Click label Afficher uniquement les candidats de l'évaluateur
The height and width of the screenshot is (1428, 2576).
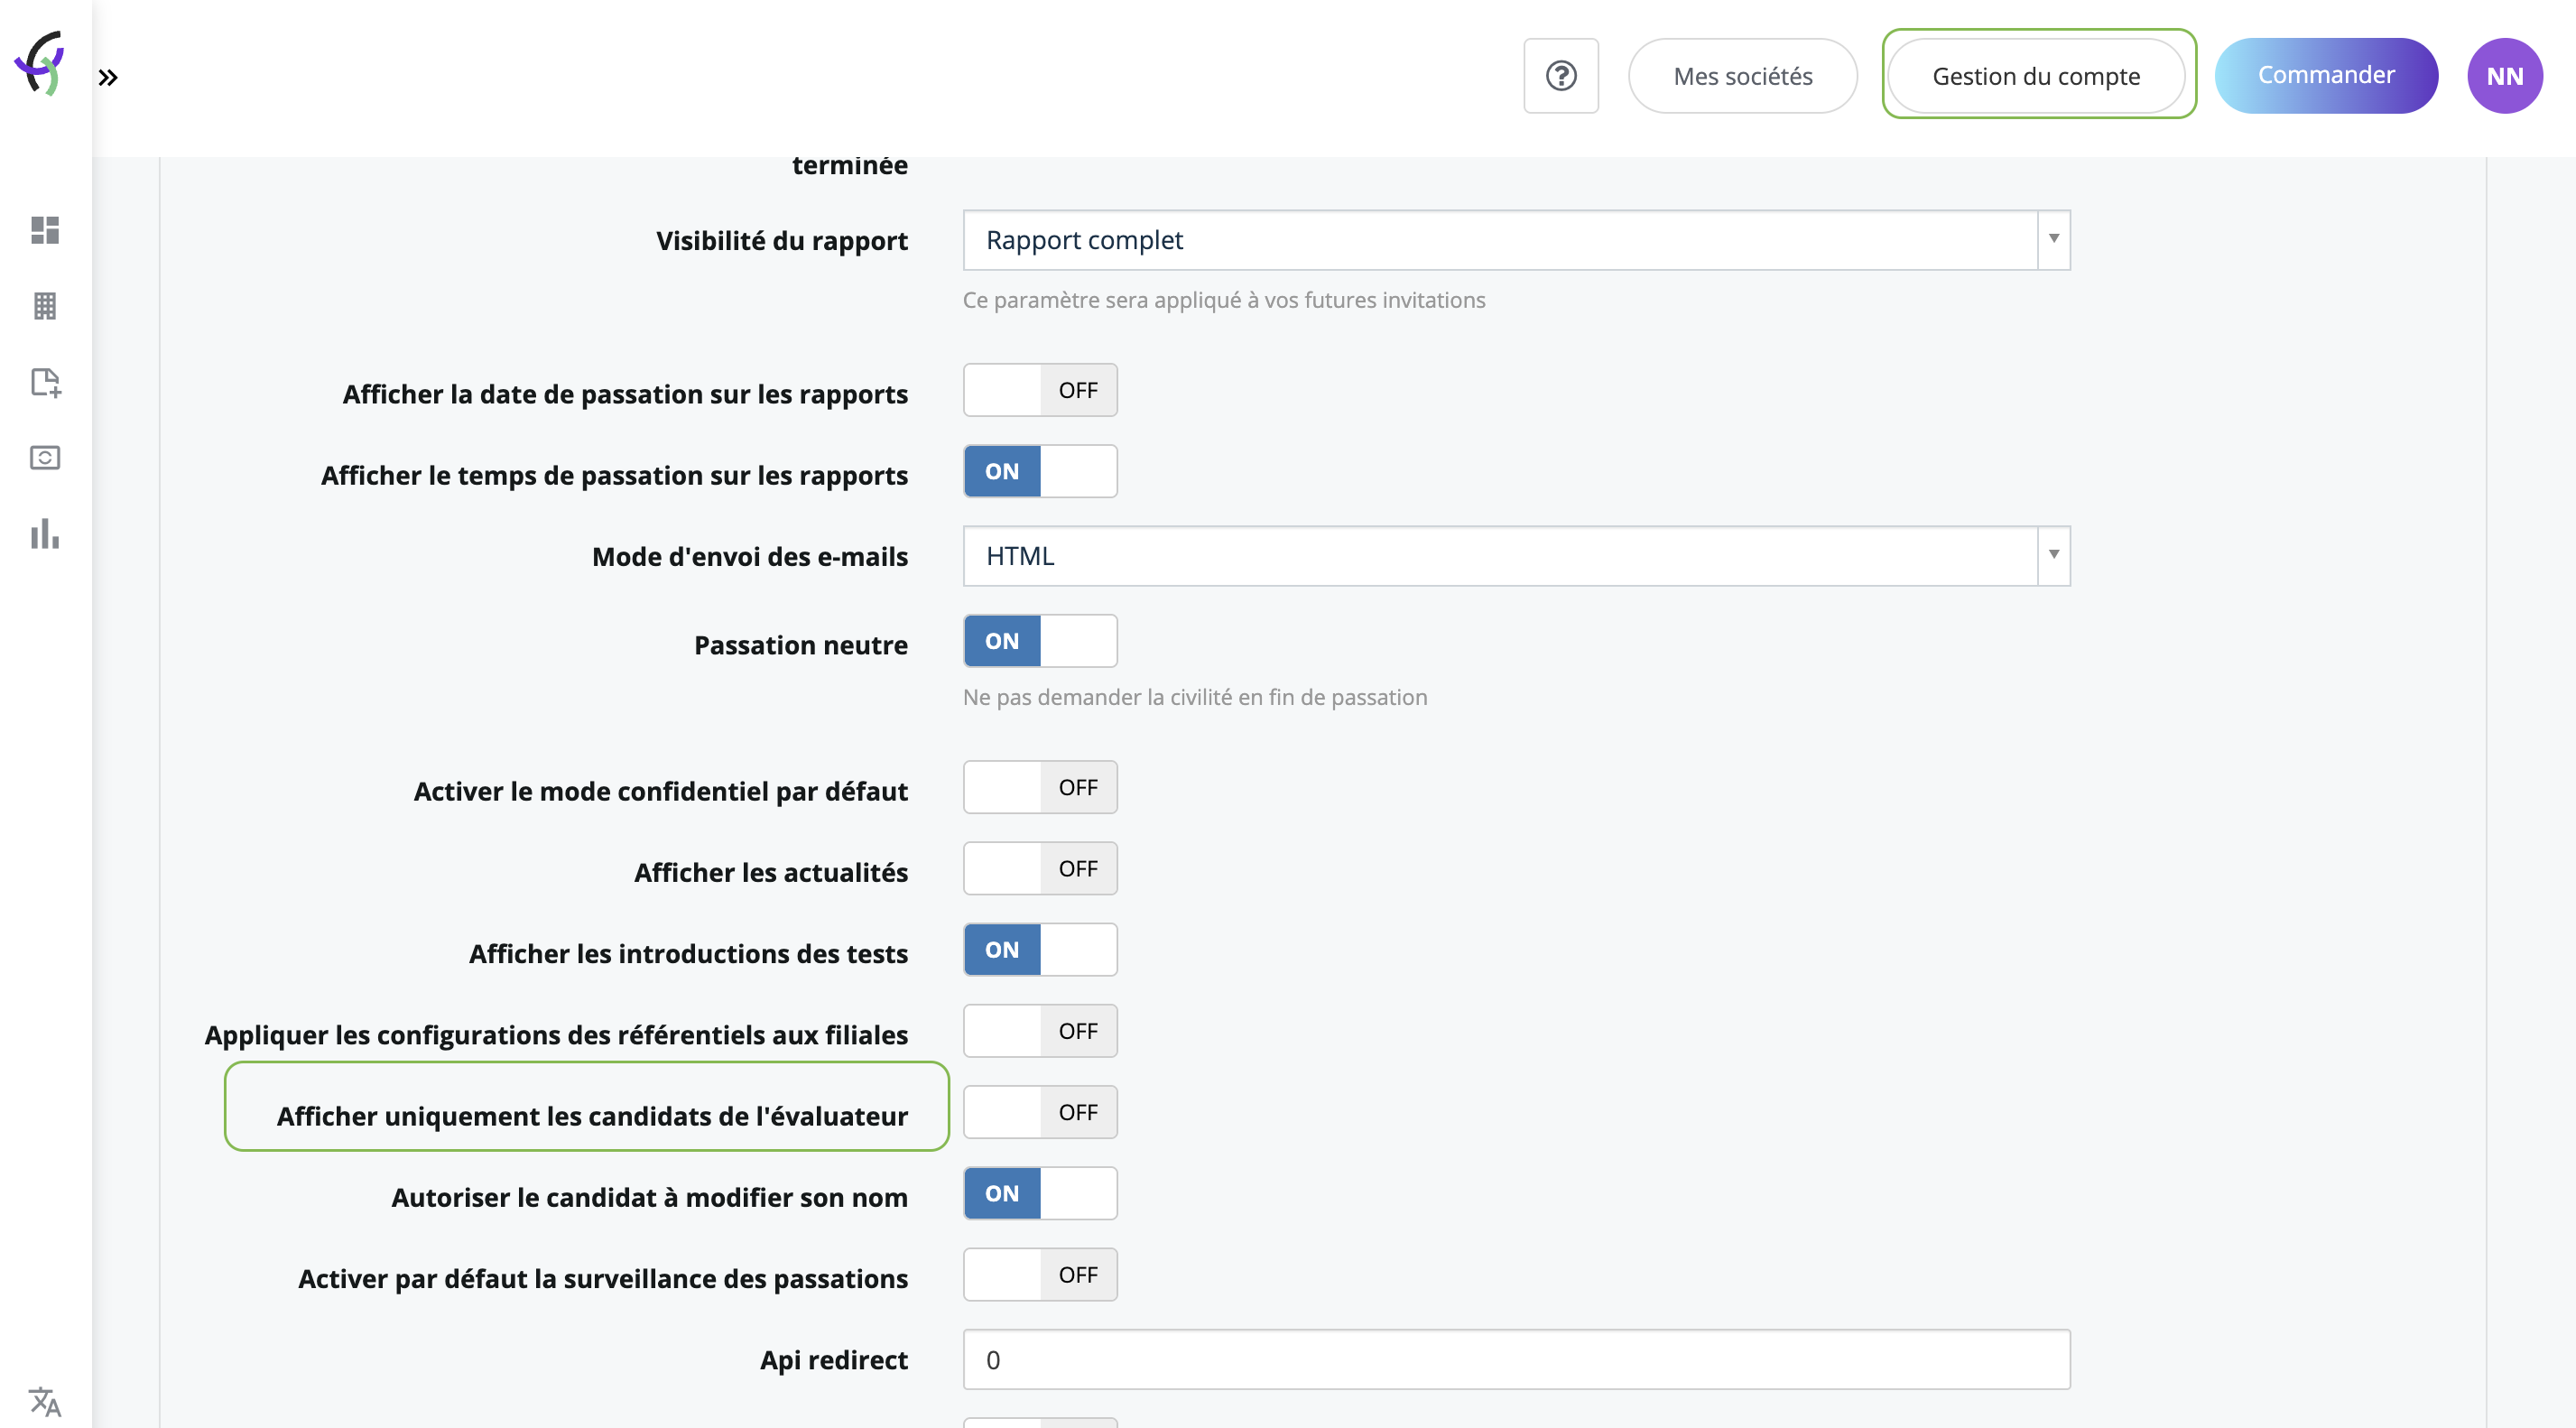592,1116
